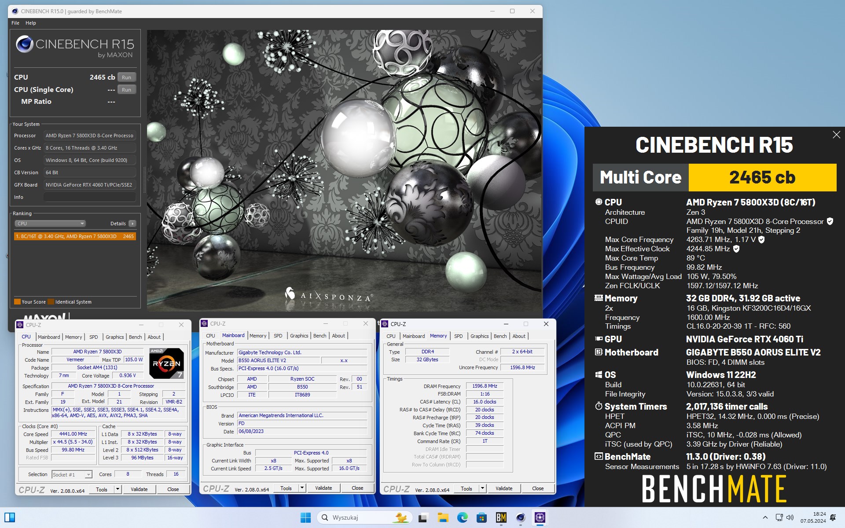Click the Max TDP value 105.0 W
The width and height of the screenshot is (845, 528).
(x=134, y=359)
